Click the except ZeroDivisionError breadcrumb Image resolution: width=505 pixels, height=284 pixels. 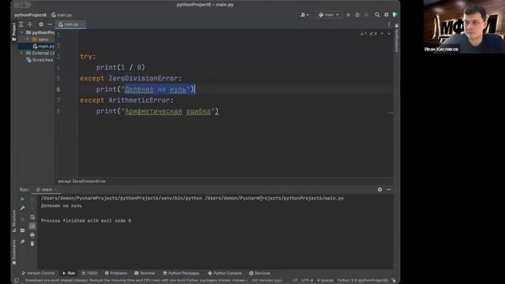point(82,181)
